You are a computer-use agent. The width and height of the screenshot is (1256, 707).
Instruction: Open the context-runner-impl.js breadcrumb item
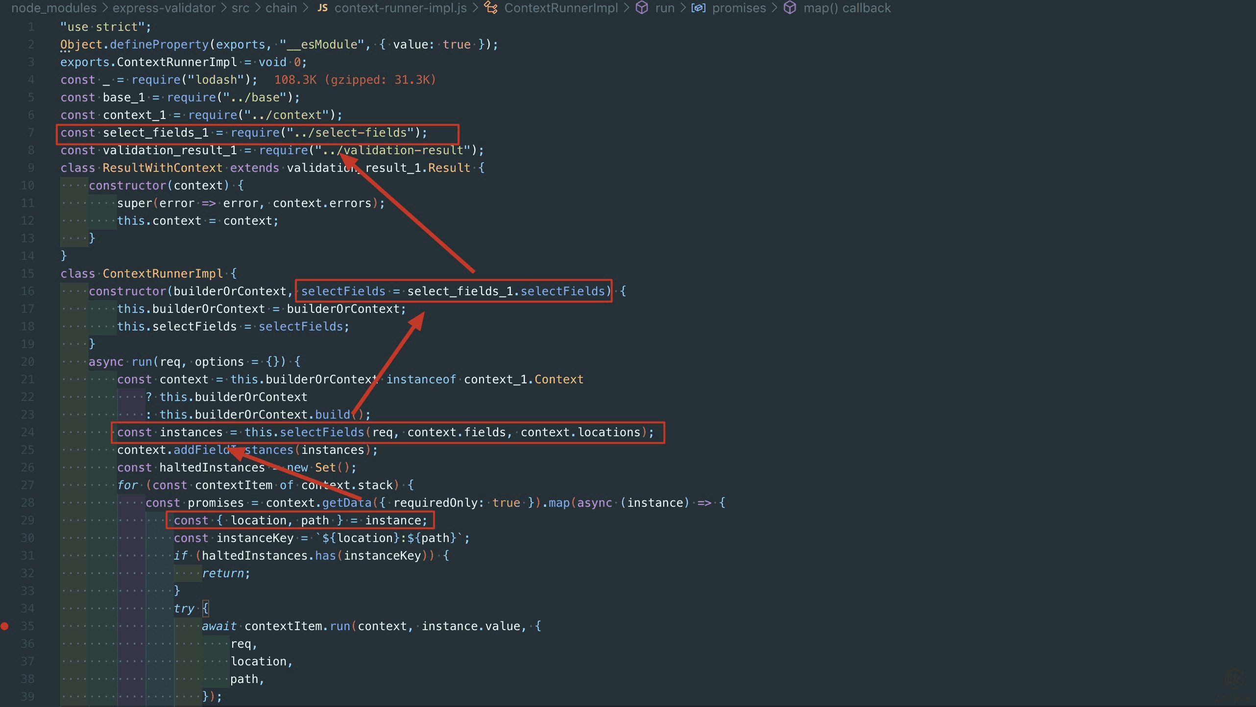pyautogui.click(x=400, y=8)
